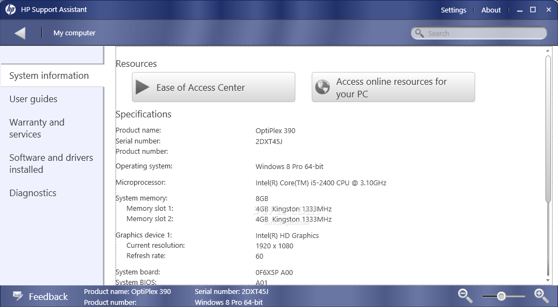Click the vertical scrollbar thumb

pyautogui.click(x=548, y=128)
